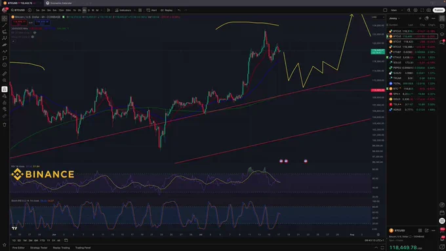Add a symbol to compare with plus icon
The height and width of the screenshot is (251, 446).
point(30,10)
